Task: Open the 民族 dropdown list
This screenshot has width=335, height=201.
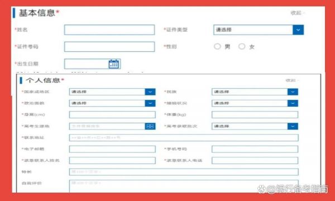Action: click(x=255, y=92)
